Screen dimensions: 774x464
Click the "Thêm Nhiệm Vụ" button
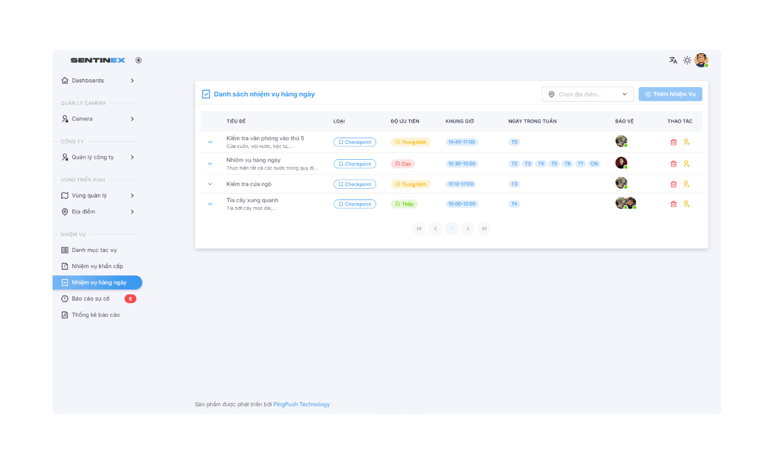pos(670,94)
